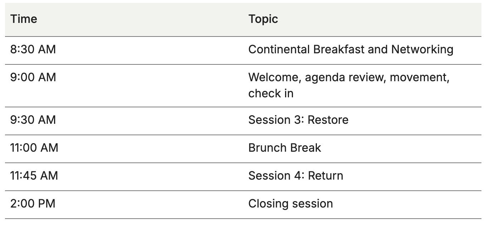Click the word "Networking" in the first row
Screen dimensions: 490x229
(x=422, y=49)
